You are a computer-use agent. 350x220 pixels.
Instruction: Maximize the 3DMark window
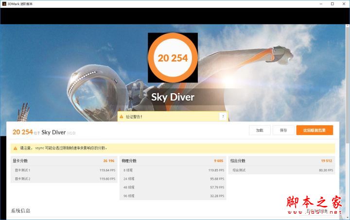(332, 4)
